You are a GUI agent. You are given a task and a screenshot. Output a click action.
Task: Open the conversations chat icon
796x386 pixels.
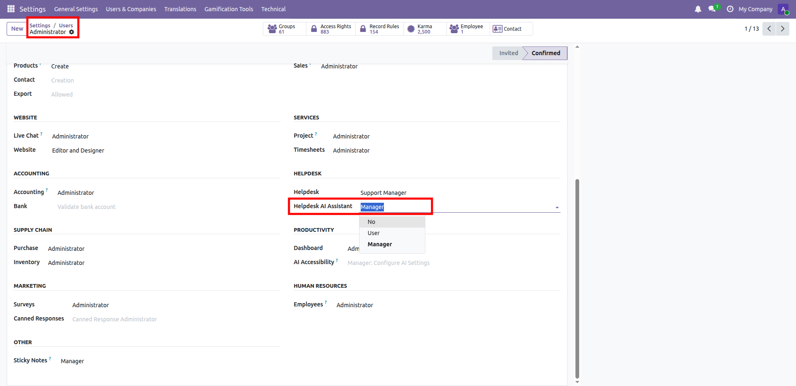coord(713,9)
